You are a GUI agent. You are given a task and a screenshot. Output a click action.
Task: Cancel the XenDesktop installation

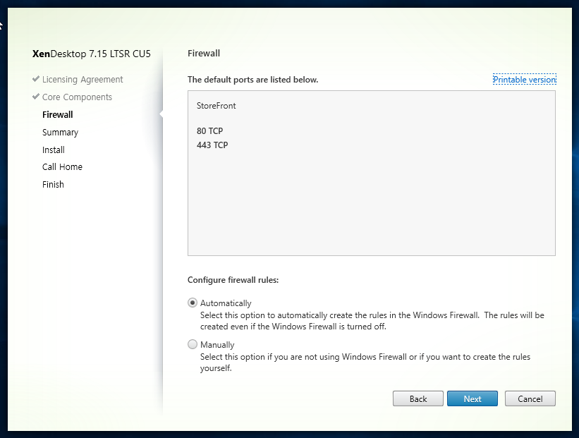[530, 399]
